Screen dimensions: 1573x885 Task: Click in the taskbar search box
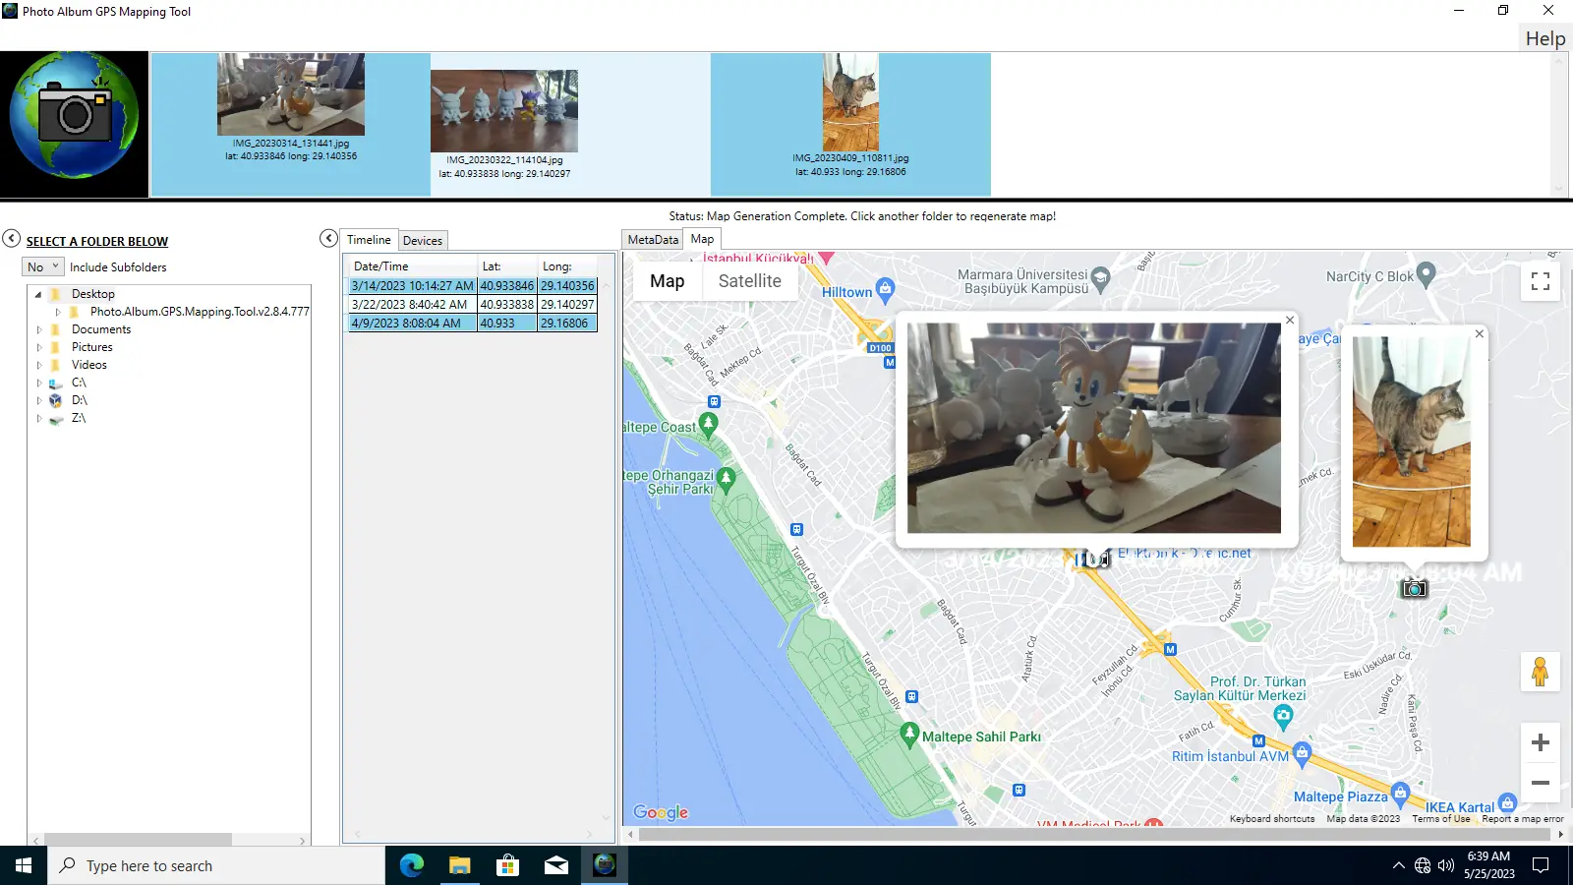coord(216,865)
